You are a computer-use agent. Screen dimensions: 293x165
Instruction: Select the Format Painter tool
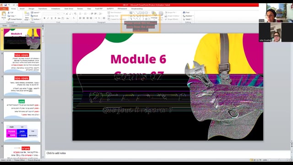15,19
